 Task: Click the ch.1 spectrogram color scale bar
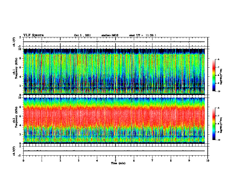pyautogui.click(x=214, y=75)
